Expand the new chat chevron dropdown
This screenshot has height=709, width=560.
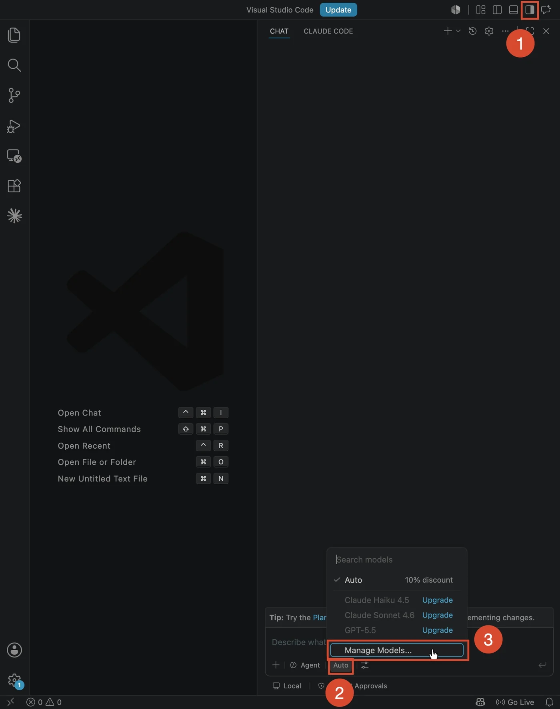click(x=458, y=31)
